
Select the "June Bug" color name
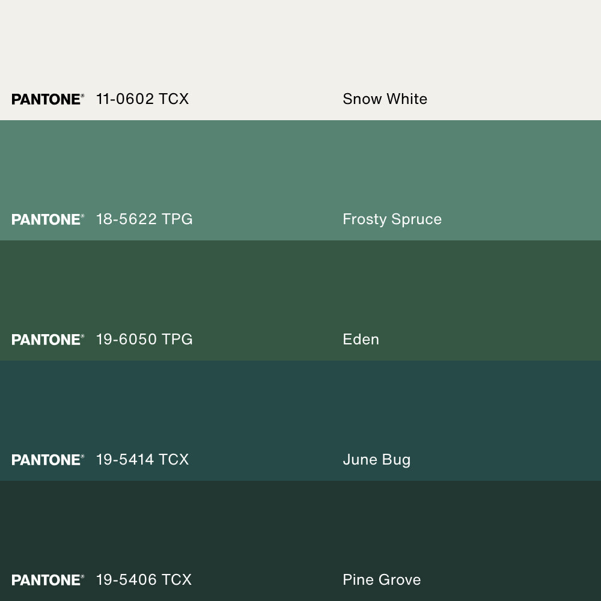click(x=376, y=460)
